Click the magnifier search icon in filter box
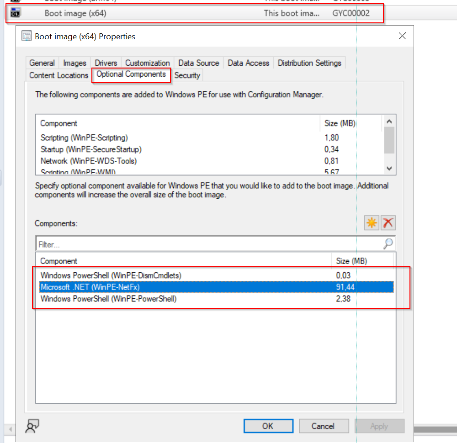457x443 pixels. point(388,244)
